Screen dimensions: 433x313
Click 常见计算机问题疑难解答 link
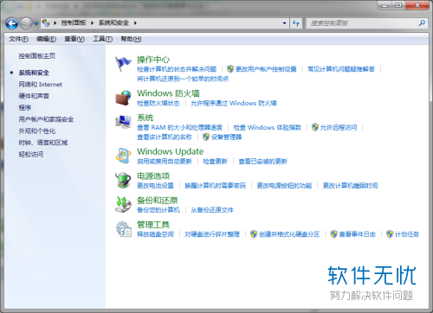341,69
